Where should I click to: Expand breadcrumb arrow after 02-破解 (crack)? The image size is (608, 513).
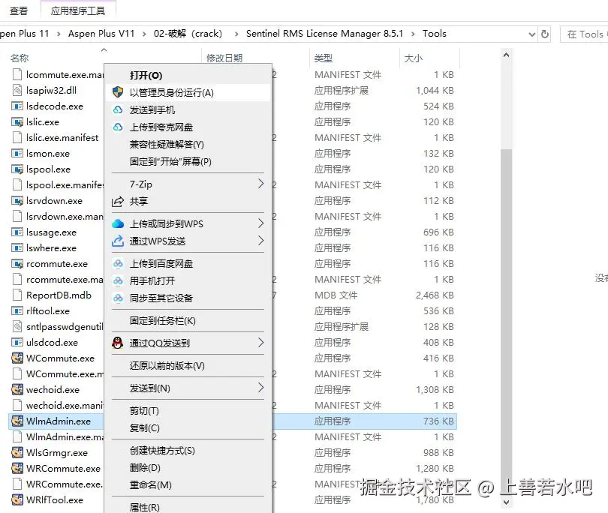pyautogui.click(x=236, y=34)
